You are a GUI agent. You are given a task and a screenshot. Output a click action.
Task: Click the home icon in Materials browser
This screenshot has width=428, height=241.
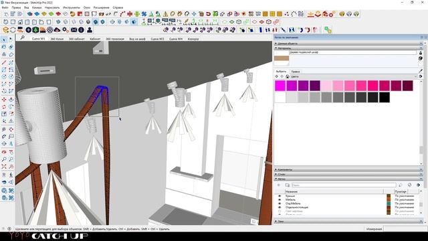point(288,76)
